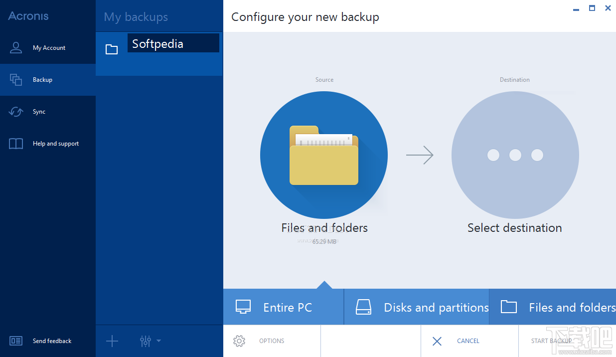Switch to the Entire PC tab
This screenshot has height=357, width=616.
coord(283,307)
